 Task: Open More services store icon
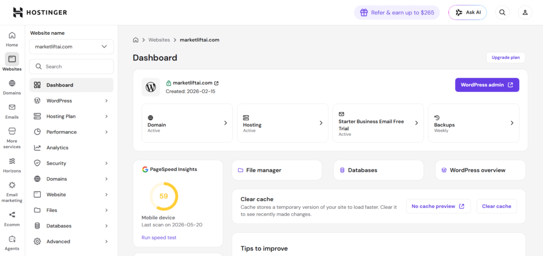click(12, 131)
